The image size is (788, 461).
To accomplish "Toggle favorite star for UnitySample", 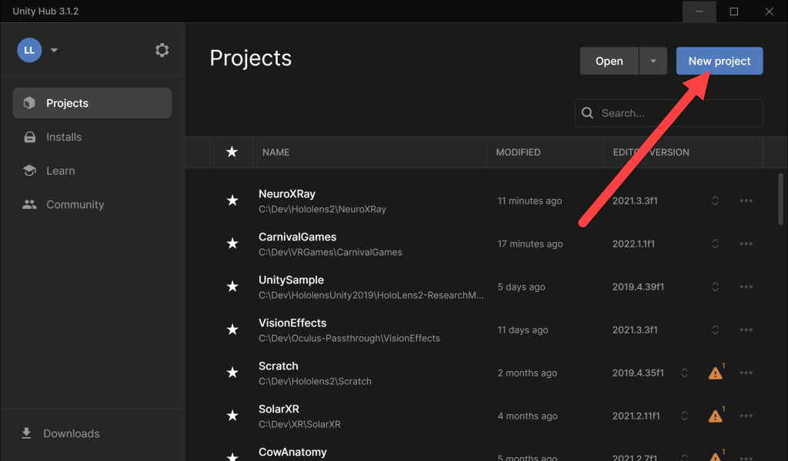I will click(232, 287).
